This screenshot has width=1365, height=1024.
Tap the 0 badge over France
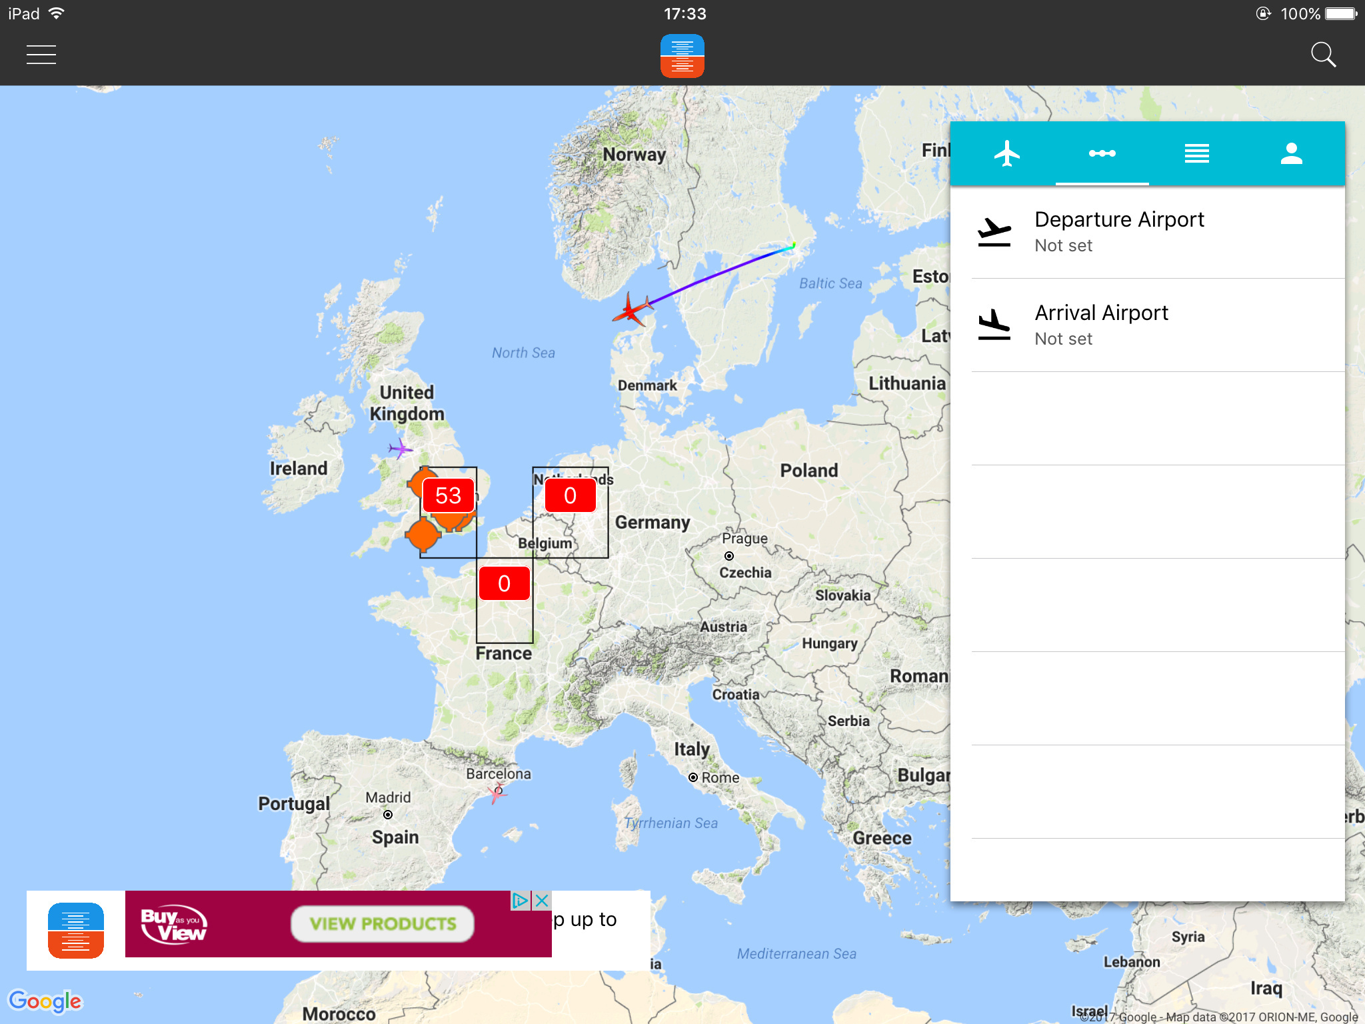coord(504,583)
